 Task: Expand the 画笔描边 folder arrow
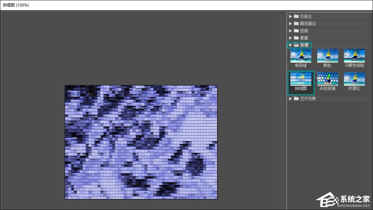[290, 23]
